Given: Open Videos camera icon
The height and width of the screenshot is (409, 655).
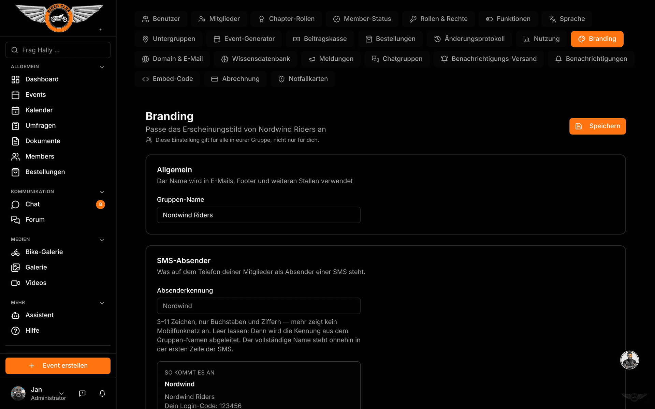Looking at the screenshot, I should (15, 283).
